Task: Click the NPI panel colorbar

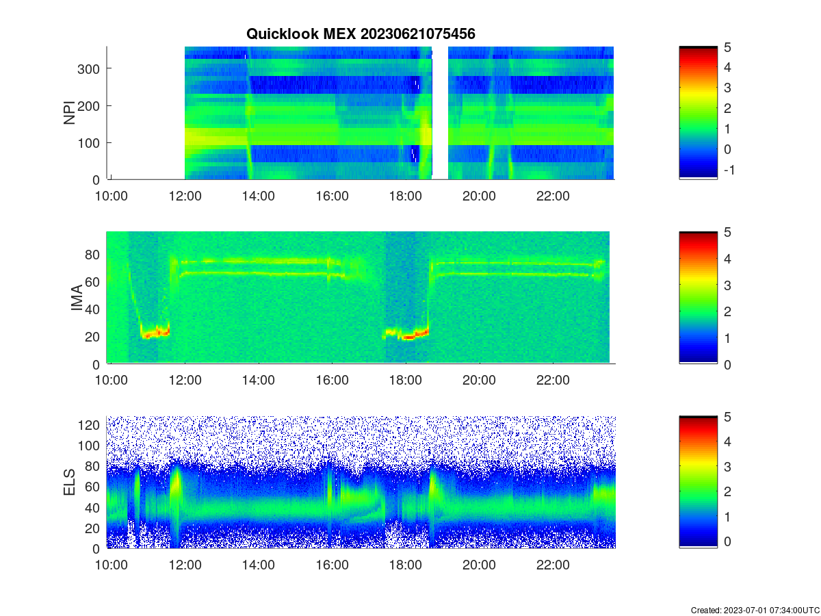Action: coord(698,113)
